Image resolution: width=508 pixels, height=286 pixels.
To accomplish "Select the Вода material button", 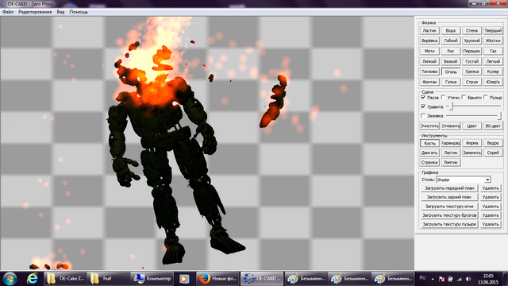I will tap(451, 30).
